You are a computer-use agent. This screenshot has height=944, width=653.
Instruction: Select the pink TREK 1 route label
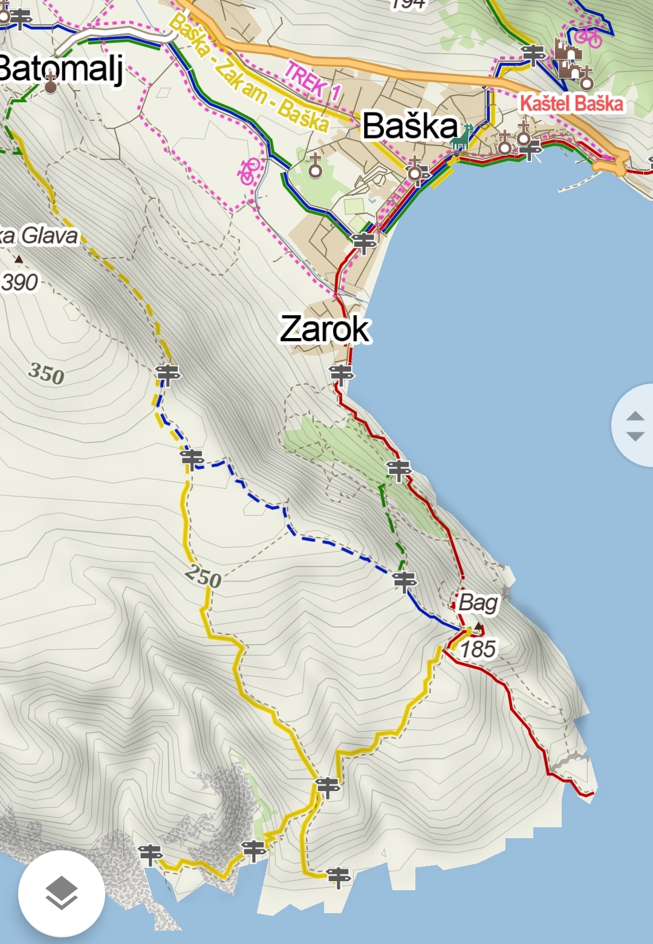point(313,80)
